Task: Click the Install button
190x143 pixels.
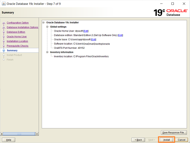Action: pos(167,140)
